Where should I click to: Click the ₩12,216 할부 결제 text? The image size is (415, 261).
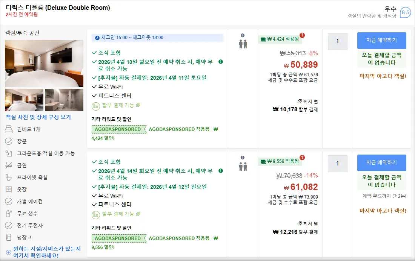click(295, 232)
